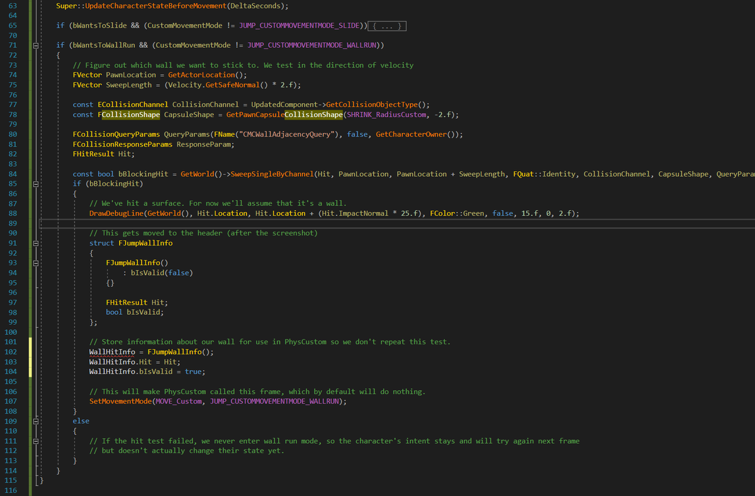Collapse the bBlockingHit if block at line 85

click(36, 184)
